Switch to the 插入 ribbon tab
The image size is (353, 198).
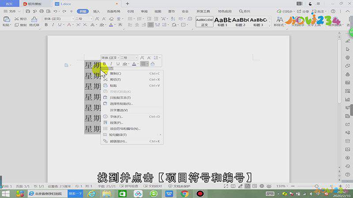[x=96, y=11]
